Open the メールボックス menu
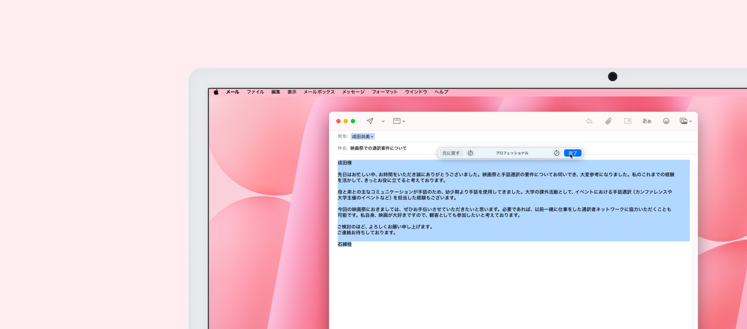The image size is (747, 329). (319, 92)
